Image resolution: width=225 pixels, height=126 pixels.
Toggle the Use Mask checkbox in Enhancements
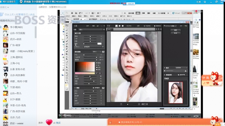[93, 88]
